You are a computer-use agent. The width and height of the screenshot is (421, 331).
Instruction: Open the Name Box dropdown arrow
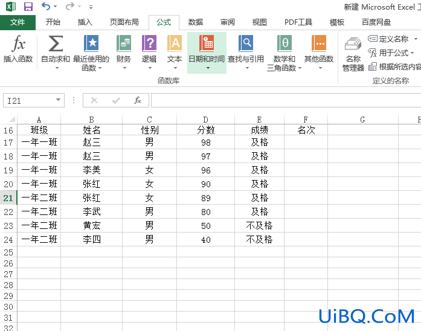58,100
